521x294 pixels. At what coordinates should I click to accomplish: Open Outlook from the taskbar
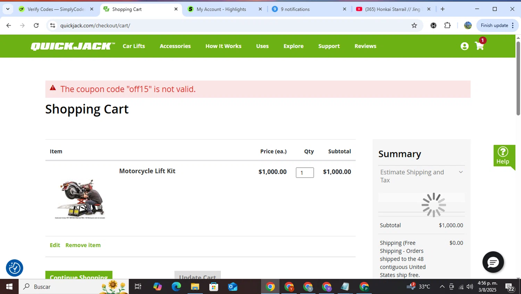232,286
